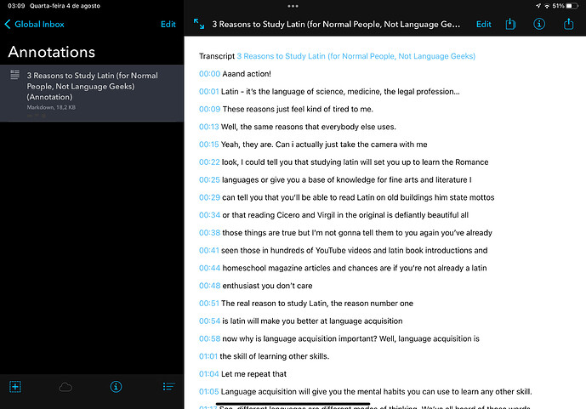Tap the multitasking three-dots control

tap(293, 6)
